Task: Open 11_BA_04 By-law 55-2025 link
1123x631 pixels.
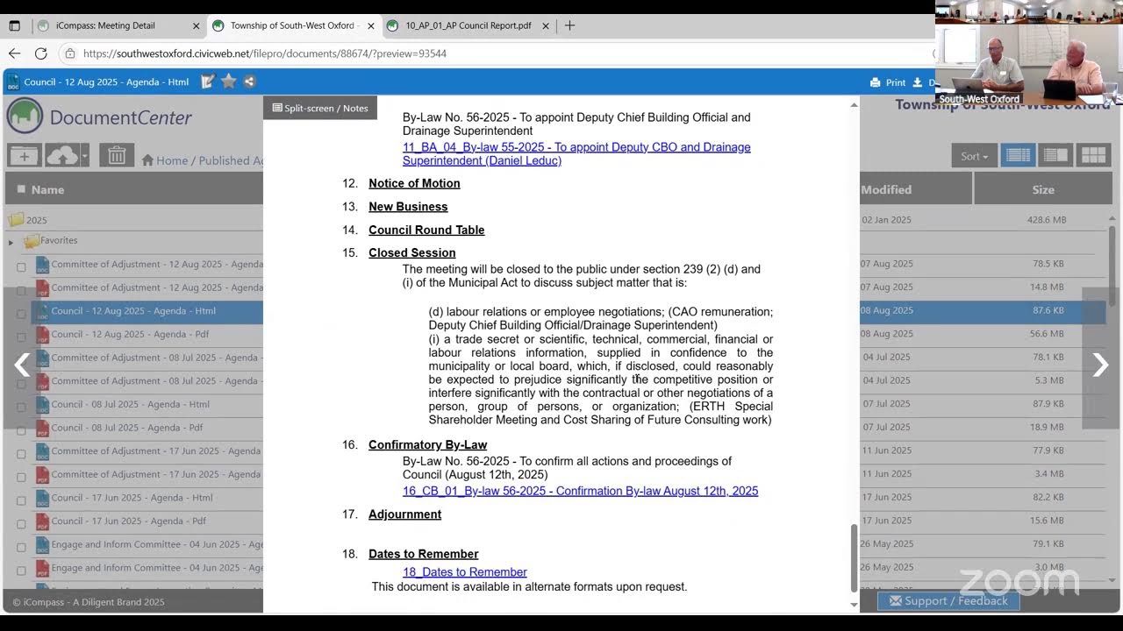Action: (576, 153)
